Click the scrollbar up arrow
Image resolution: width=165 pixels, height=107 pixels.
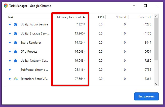156,16
